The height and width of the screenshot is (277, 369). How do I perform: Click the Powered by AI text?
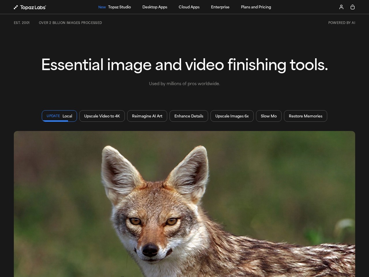pos(342,23)
